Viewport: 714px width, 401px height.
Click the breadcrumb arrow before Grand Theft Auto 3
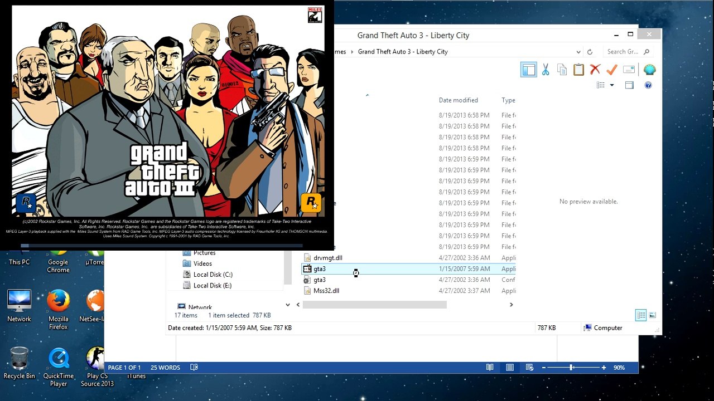(x=352, y=52)
